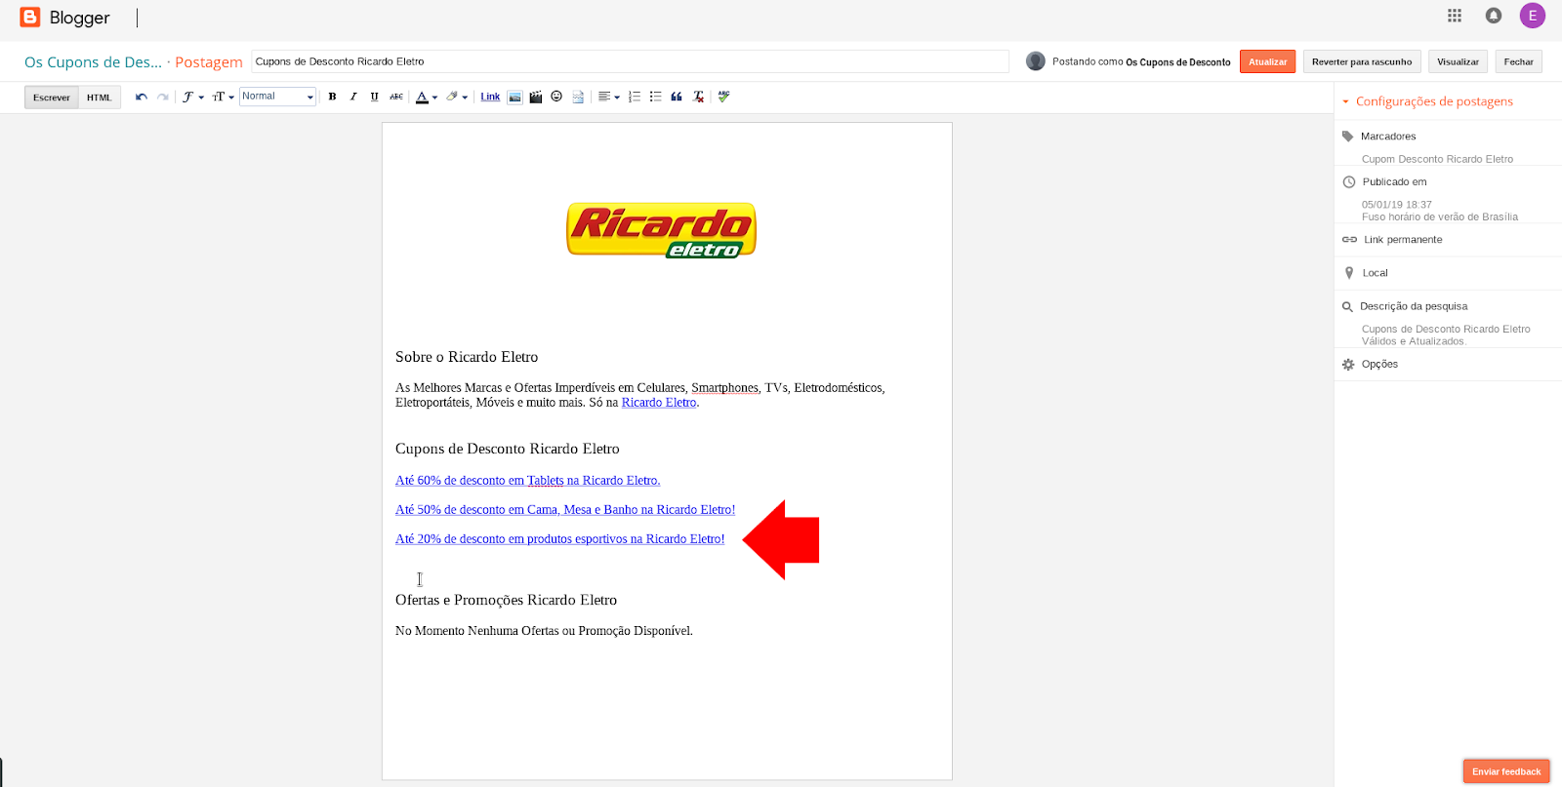Open text color picker
Viewport: 1562px width, 787px height.
pyautogui.click(x=427, y=97)
